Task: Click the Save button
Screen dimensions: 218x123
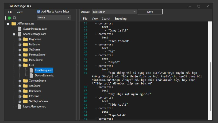Action: click(150, 12)
